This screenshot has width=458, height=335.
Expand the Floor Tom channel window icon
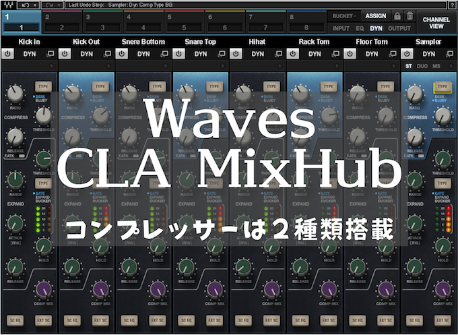pyautogui.click(x=393, y=54)
